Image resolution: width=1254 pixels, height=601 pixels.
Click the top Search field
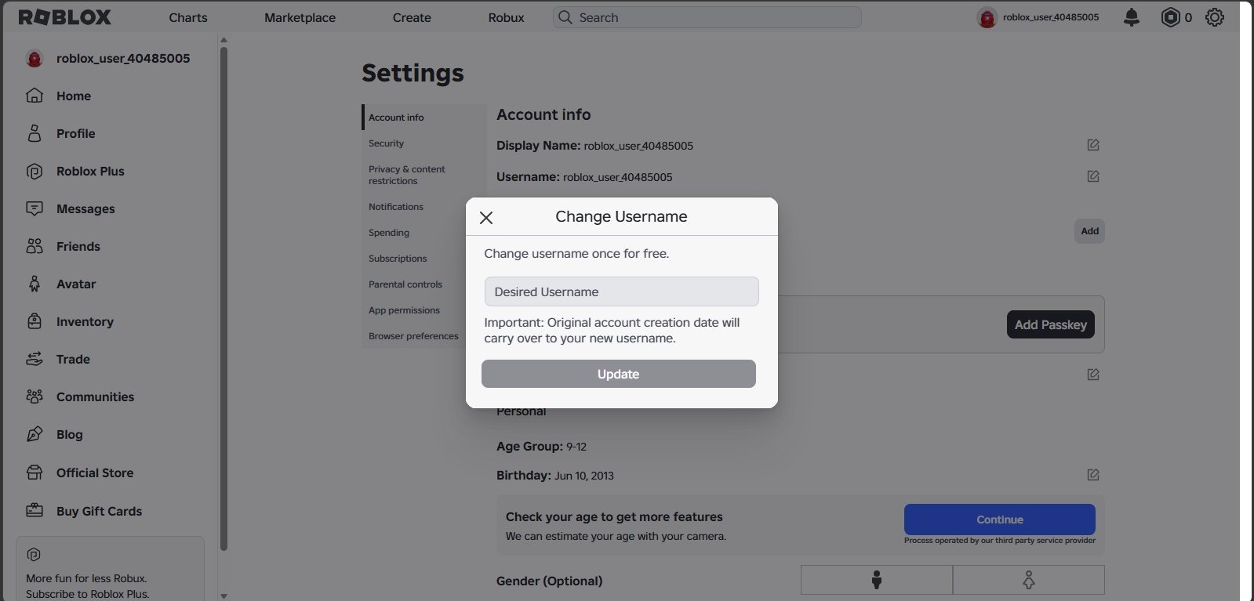pos(707,17)
